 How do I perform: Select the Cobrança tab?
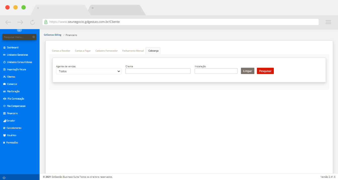pos(153,51)
